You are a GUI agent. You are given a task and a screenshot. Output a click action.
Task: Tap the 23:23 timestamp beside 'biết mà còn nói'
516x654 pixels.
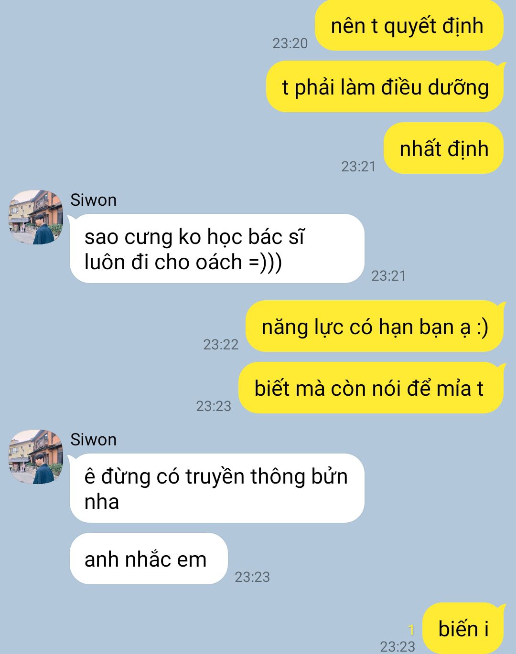click(x=214, y=406)
